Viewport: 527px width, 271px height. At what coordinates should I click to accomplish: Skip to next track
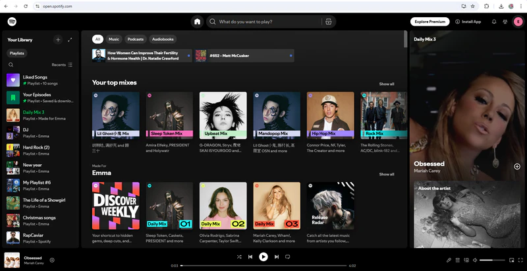click(x=276, y=257)
